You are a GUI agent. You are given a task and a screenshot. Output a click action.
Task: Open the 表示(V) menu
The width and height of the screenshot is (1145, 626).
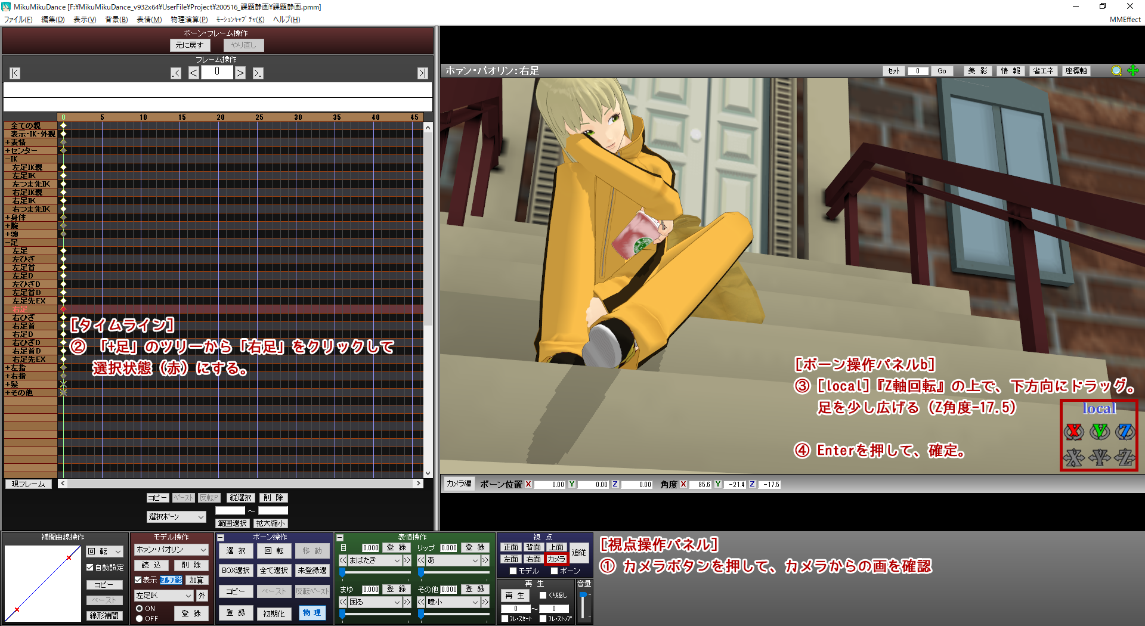[x=84, y=20]
